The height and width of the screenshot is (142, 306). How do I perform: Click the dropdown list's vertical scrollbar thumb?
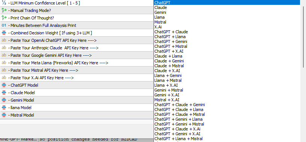[x=304, y=37]
